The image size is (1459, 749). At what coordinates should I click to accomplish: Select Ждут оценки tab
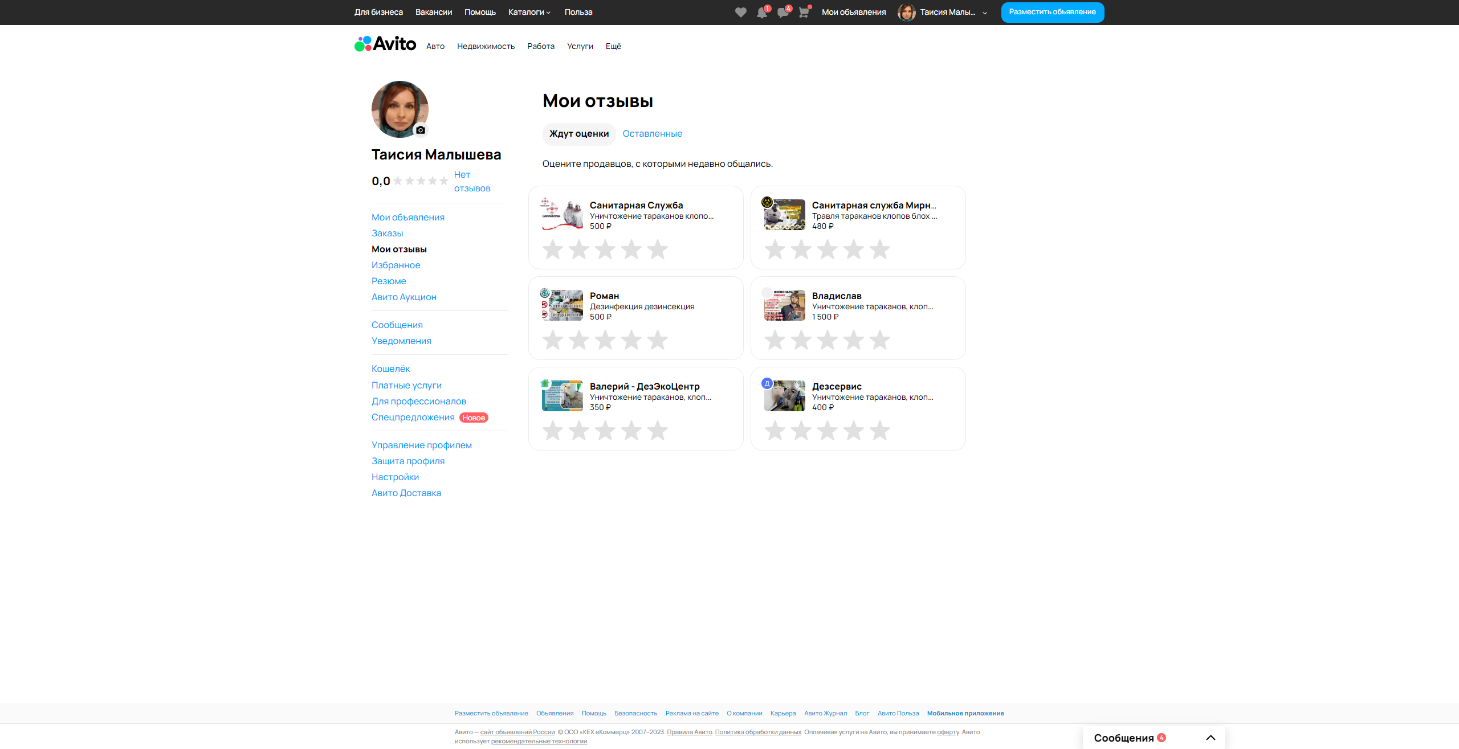tap(578, 134)
